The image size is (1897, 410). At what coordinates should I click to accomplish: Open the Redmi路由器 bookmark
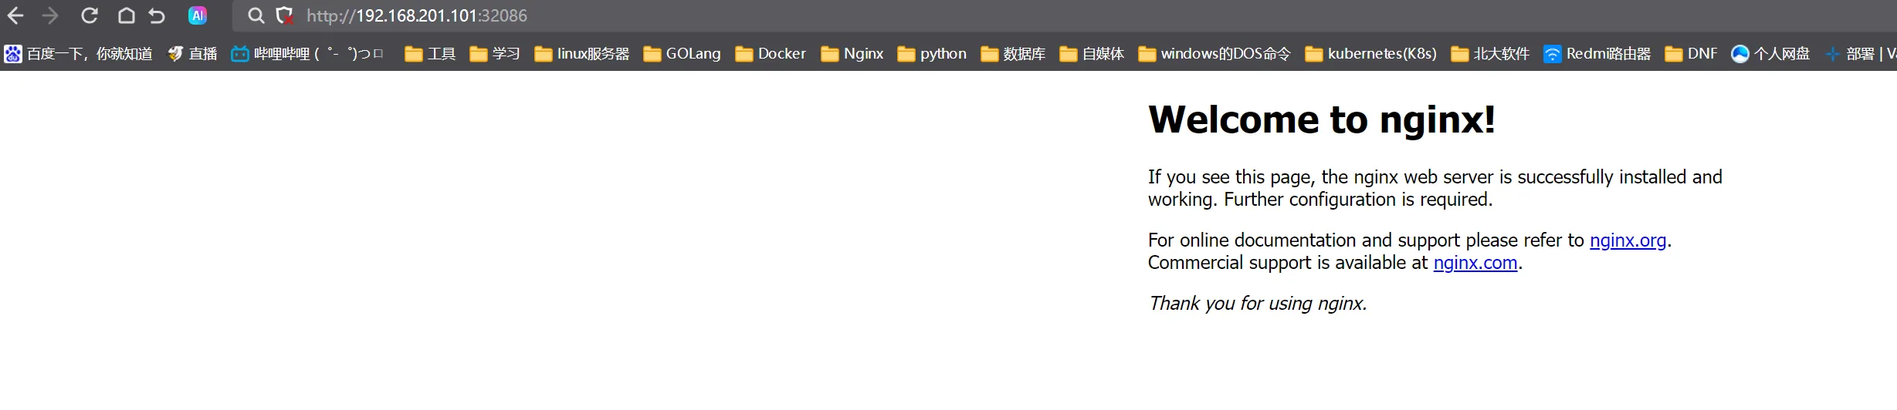[x=1597, y=54]
